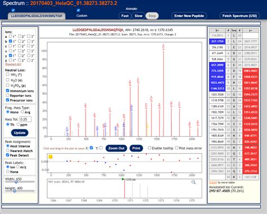This screenshot has width=267, height=214.
Task: Open Enter New Peptide dialog
Action: click(189, 16)
